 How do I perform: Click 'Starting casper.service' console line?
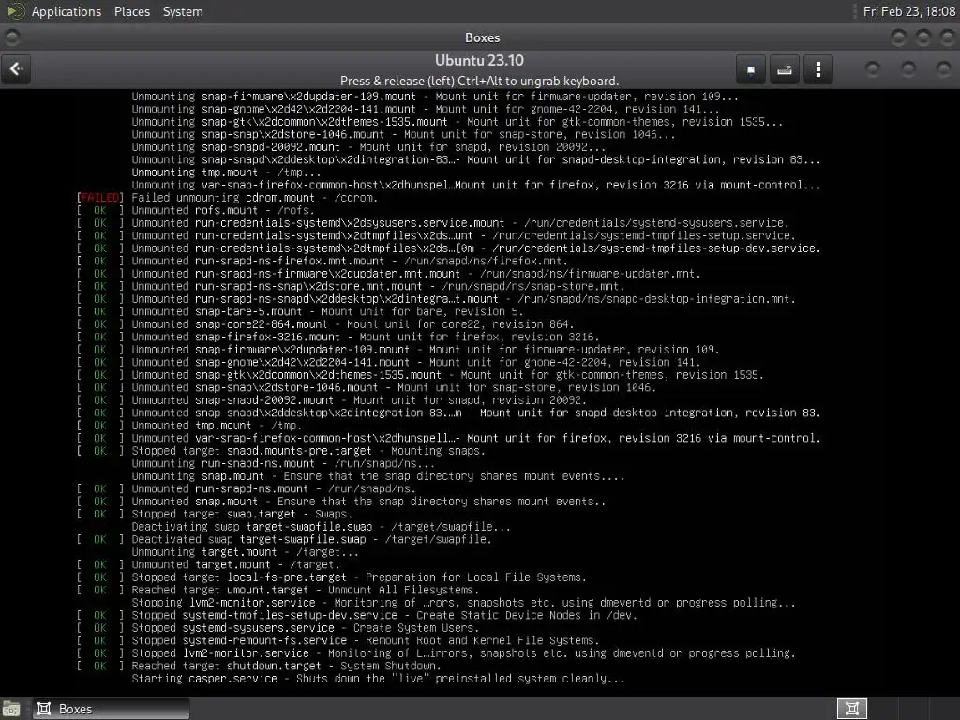tap(378, 679)
